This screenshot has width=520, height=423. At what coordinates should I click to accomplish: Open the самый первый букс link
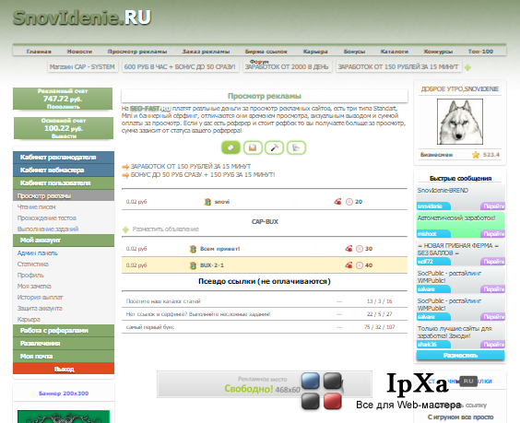(x=150, y=327)
